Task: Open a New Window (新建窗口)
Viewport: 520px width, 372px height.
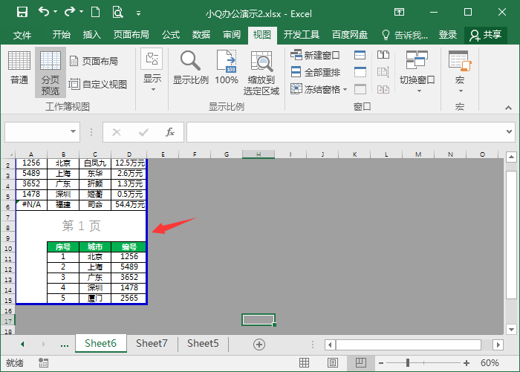Action: point(315,55)
